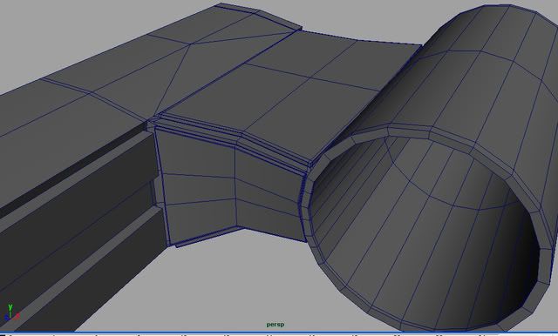
Task: Click the time slider ruler strip
Action: tap(279, 334)
